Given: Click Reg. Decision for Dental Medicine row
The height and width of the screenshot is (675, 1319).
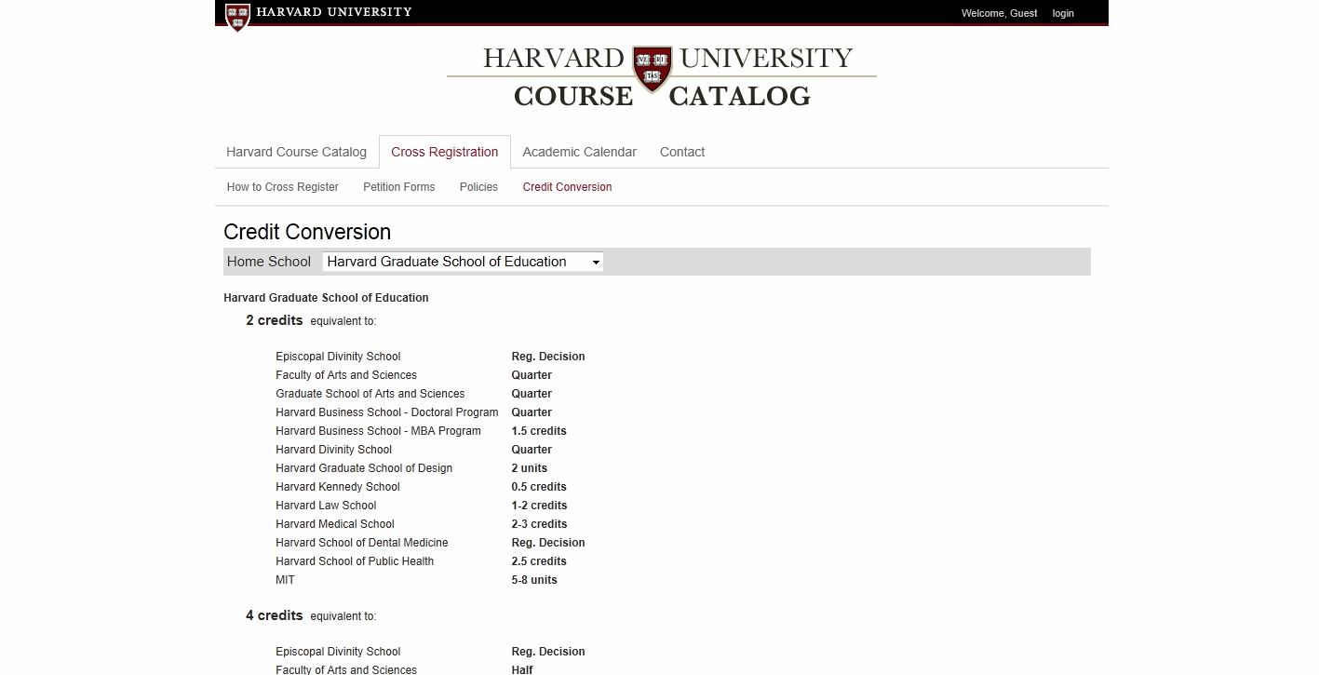Looking at the screenshot, I should [548, 543].
